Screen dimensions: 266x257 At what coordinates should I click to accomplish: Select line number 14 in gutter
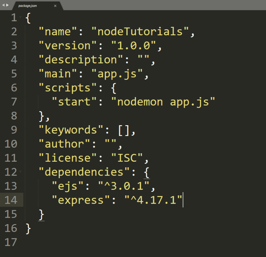pyautogui.click(x=11, y=200)
